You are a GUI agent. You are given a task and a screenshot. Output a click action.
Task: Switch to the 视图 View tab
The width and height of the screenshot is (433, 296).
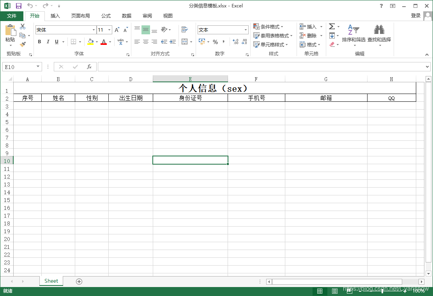click(168, 16)
